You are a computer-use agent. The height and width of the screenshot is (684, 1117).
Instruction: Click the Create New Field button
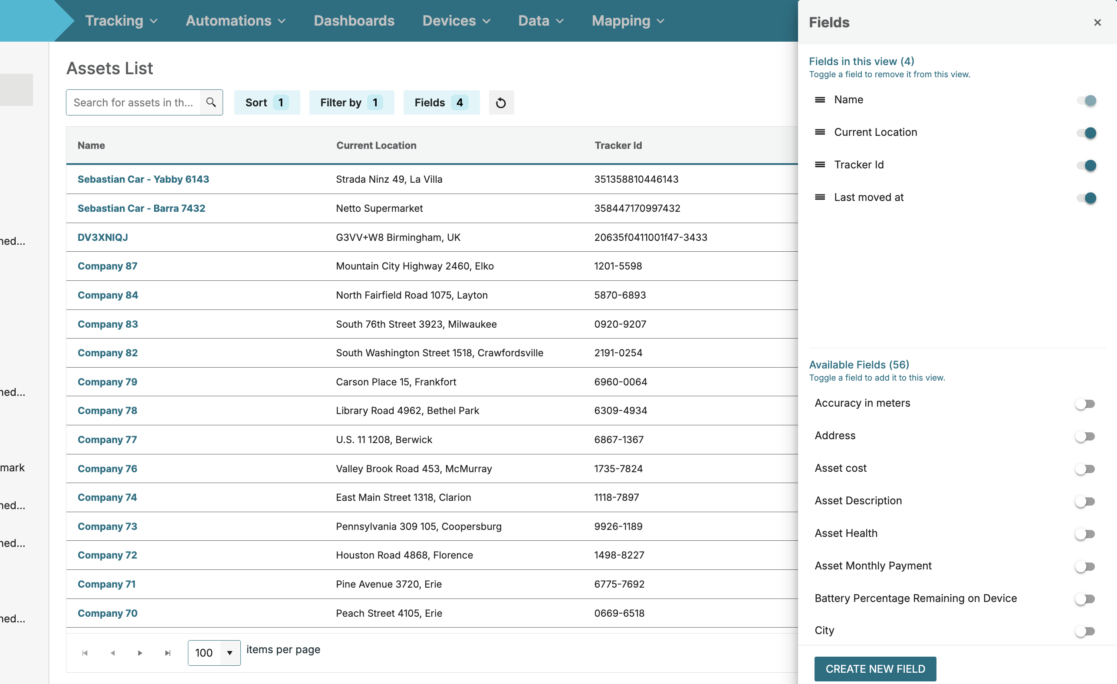pyautogui.click(x=874, y=668)
